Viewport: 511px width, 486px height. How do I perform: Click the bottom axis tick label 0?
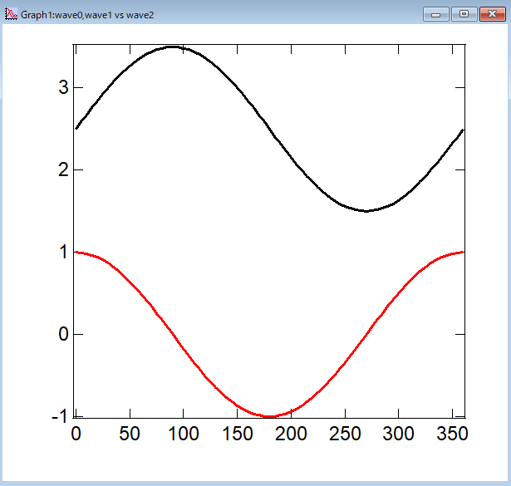76,434
